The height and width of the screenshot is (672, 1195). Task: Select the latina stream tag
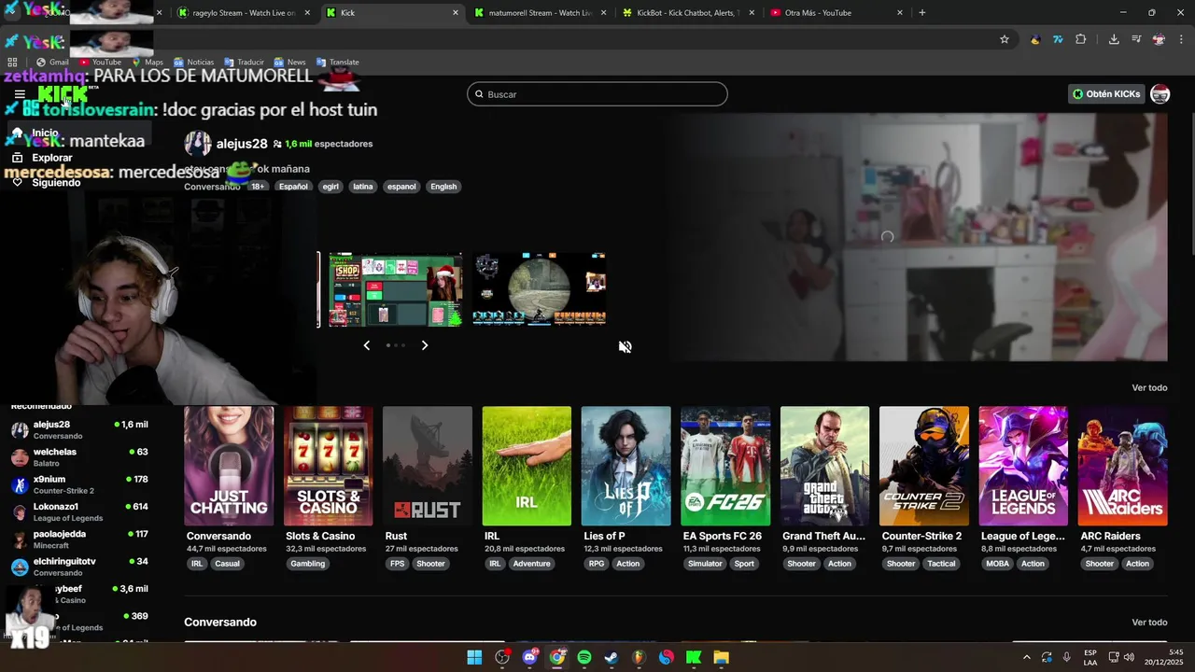[x=363, y=187]
